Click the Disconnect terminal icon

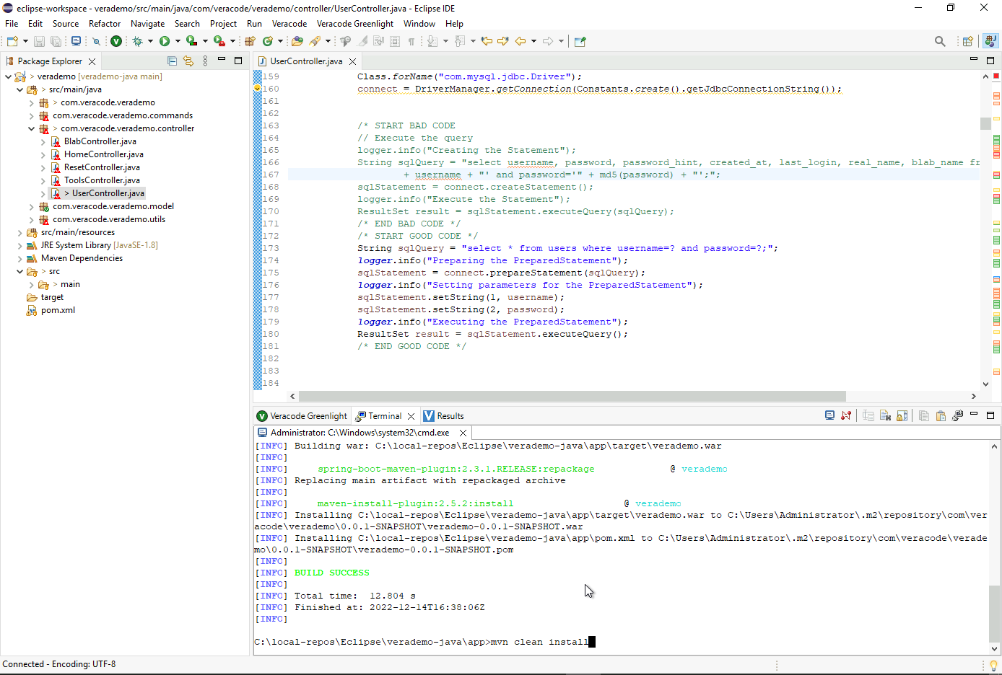(x=846, y=415)
